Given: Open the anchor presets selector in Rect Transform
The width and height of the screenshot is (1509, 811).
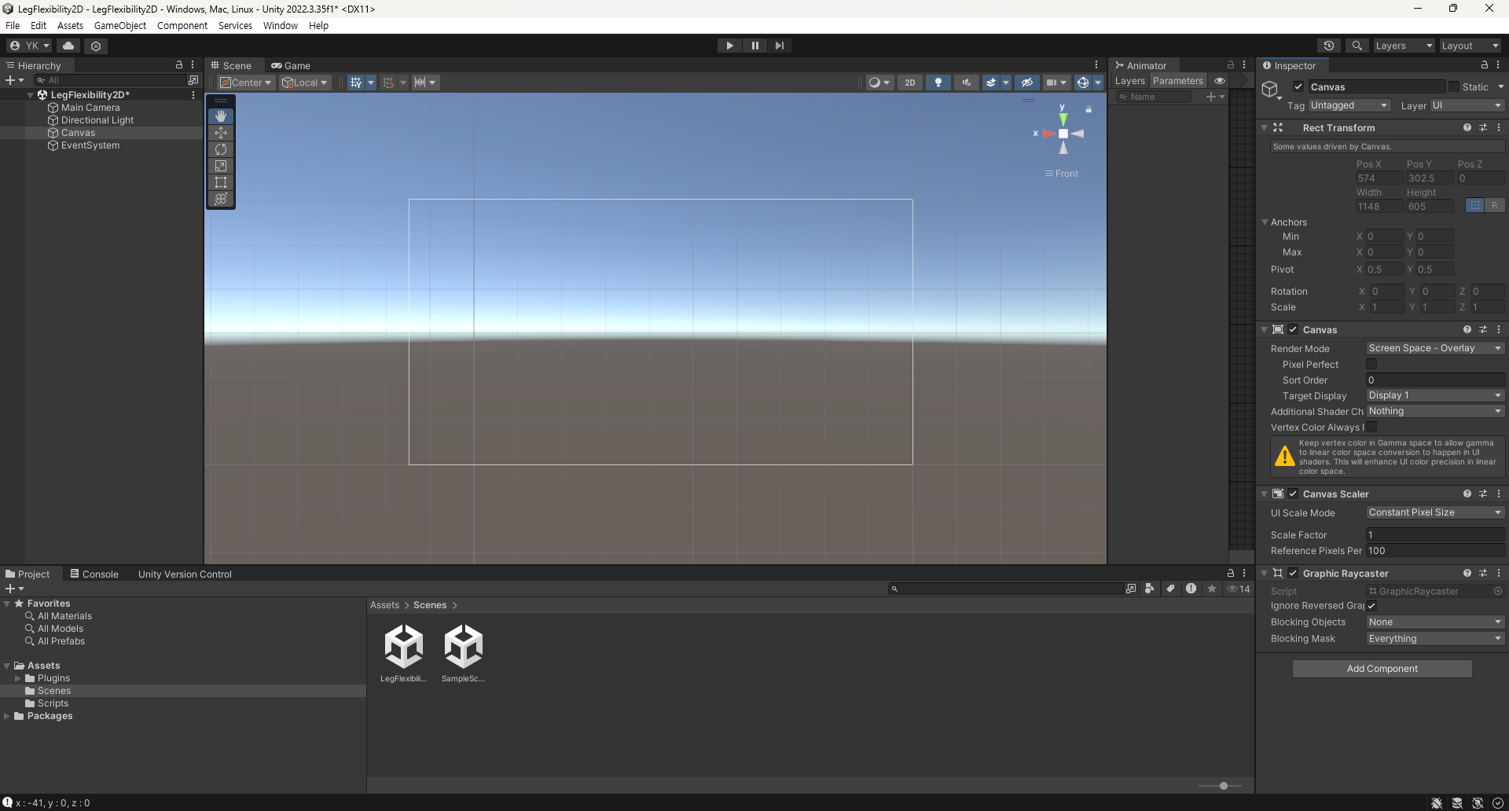Looking at the screenshot, I should click(1474, 205).
